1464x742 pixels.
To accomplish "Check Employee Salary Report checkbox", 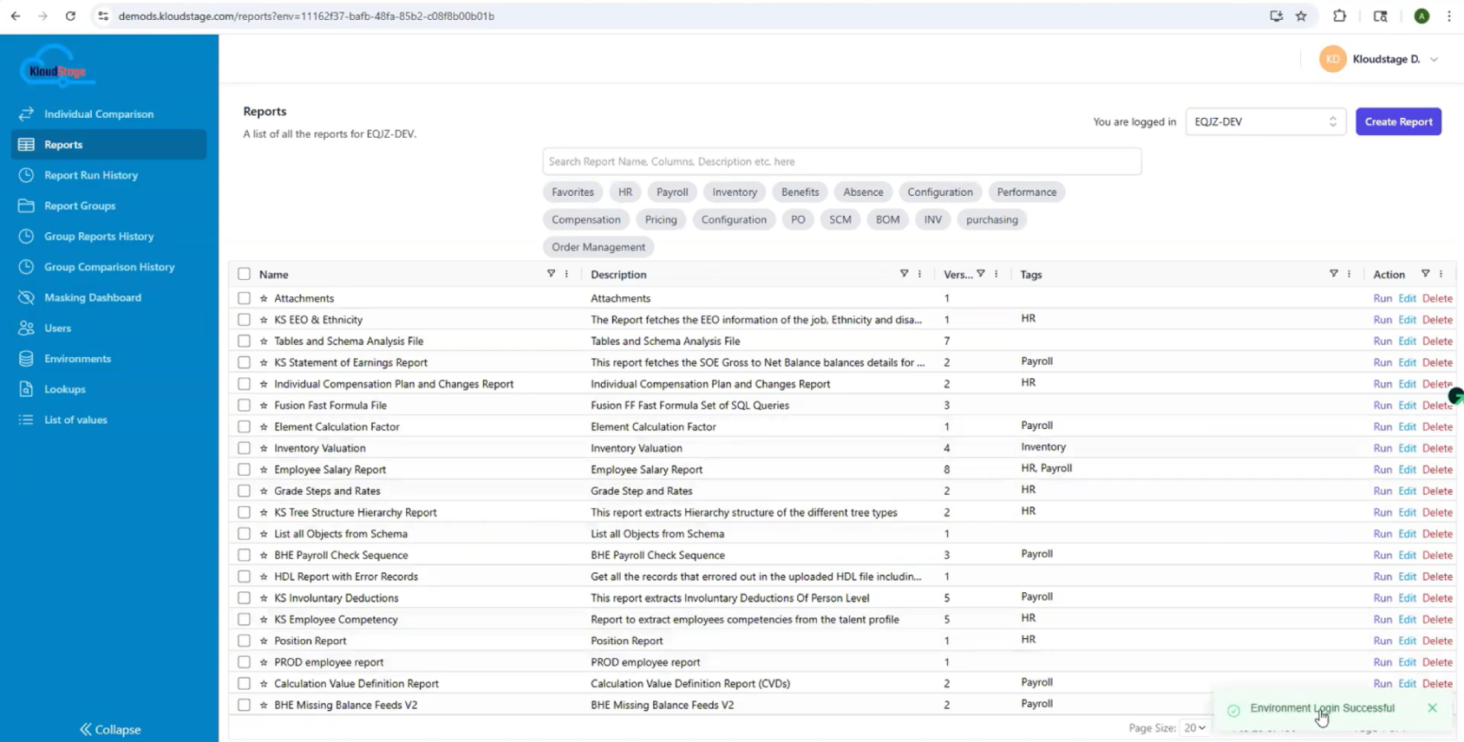I will click(x=244, y=469).
